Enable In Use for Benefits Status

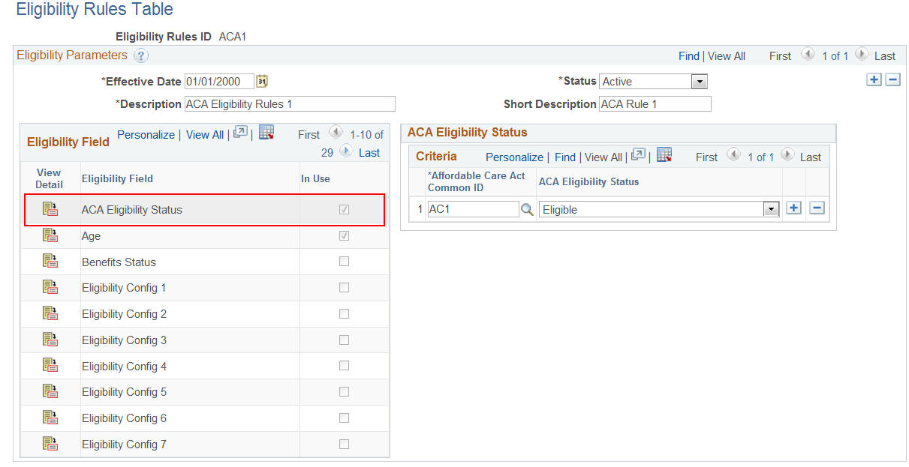tap(344, 262)
